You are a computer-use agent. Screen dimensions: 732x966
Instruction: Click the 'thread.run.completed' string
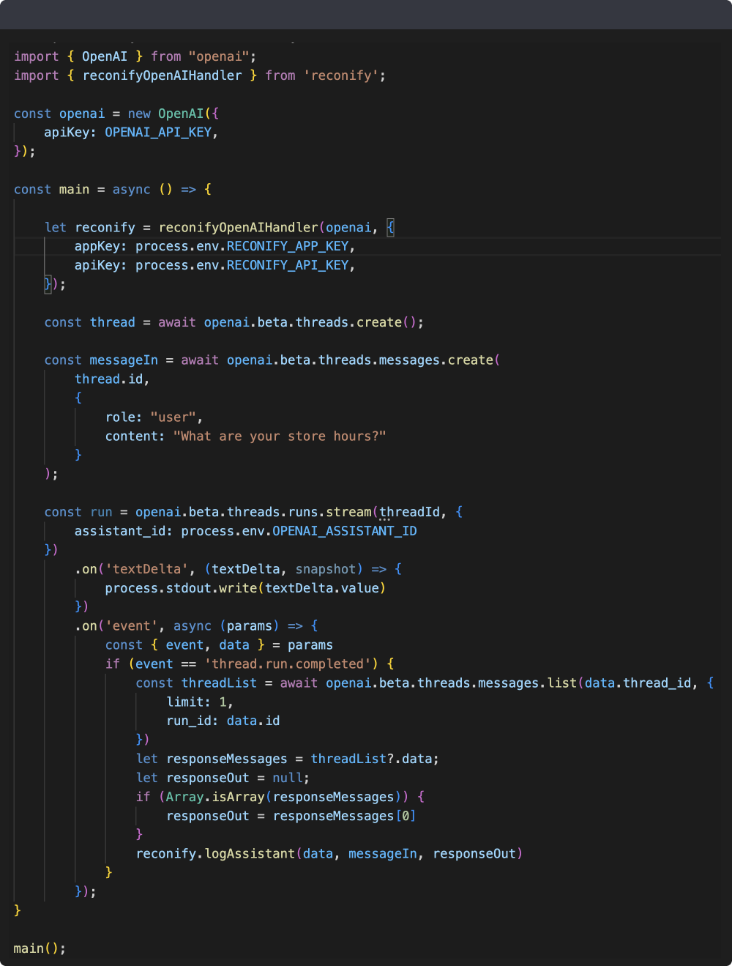pyautogui.click(x=288, y=664)
